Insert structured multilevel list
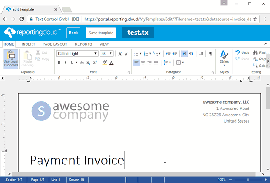This screenshot has height=183, width=270. coord(156,54)
